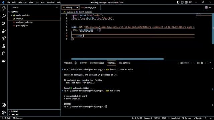
Task: Open the Source Control view
Action: click(4, 23)
